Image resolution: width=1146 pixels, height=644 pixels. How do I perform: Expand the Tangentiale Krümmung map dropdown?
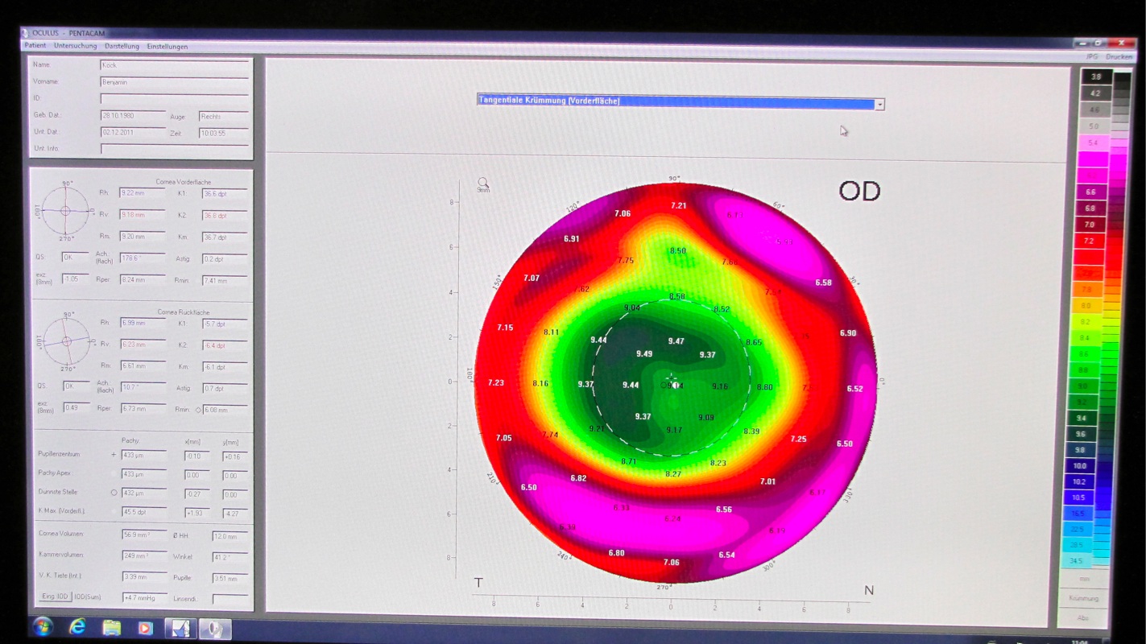[879, 104]
